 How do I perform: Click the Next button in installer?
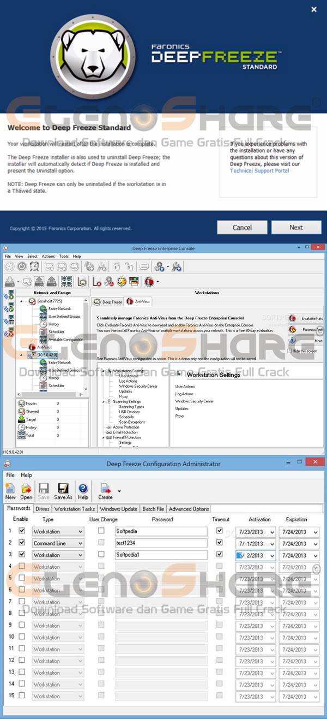pyautogui.click(x=296, y=228)
